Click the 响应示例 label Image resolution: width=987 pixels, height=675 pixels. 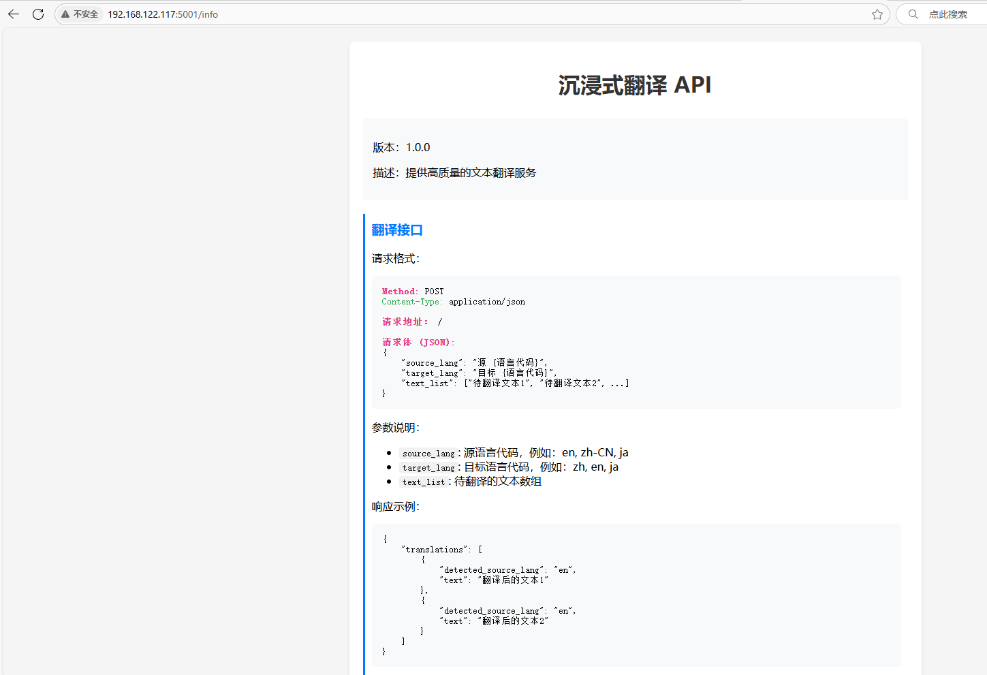coord(396,507)
